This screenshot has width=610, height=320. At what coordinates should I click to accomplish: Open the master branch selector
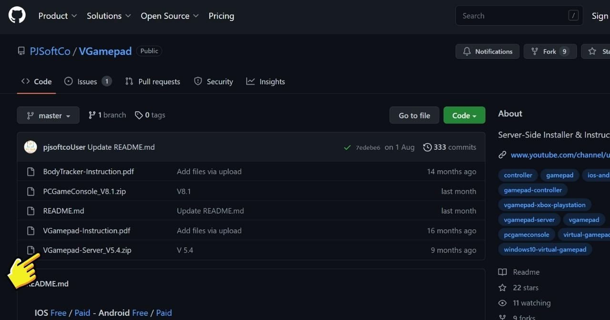coord(48,115)
